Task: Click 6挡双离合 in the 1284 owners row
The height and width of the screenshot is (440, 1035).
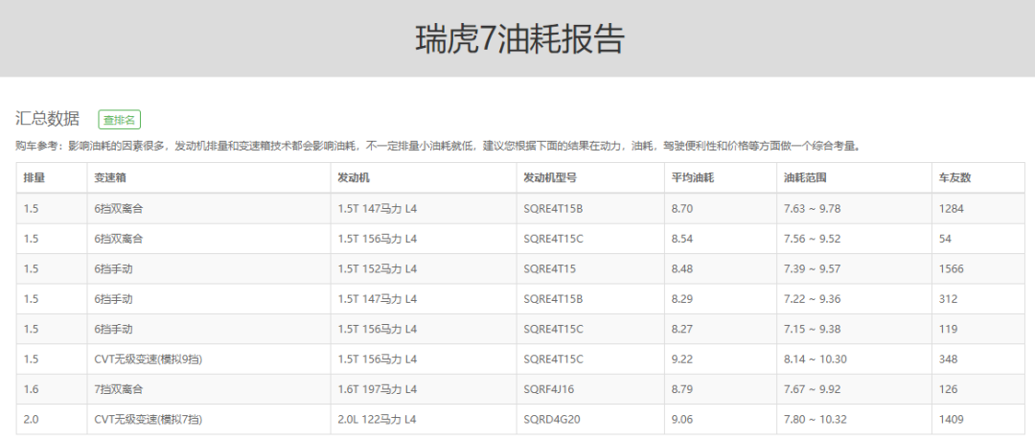Action: coord(119,209)
